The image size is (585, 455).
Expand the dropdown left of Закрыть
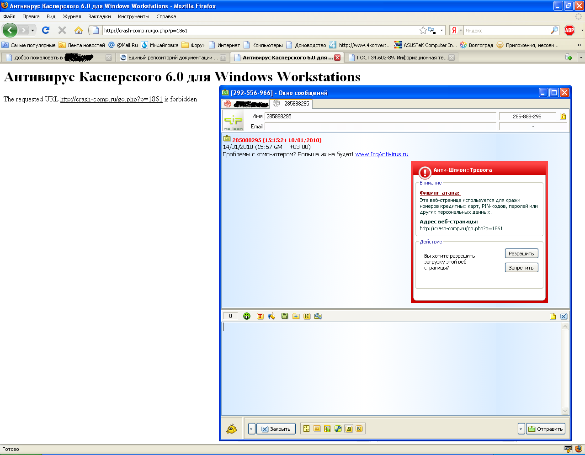tap(251, 429)
